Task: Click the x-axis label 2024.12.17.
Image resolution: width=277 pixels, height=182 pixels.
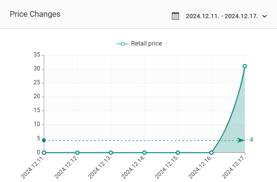Action: click(234, 167)
